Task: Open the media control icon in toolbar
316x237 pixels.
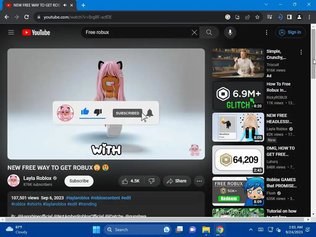Action: 270,17
